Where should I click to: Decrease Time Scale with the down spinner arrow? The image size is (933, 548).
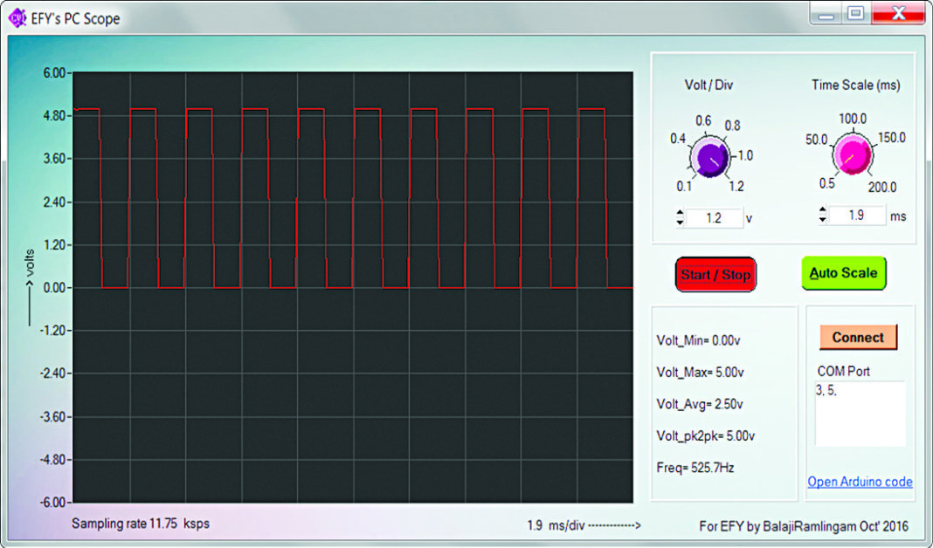(x=822, y=219)
